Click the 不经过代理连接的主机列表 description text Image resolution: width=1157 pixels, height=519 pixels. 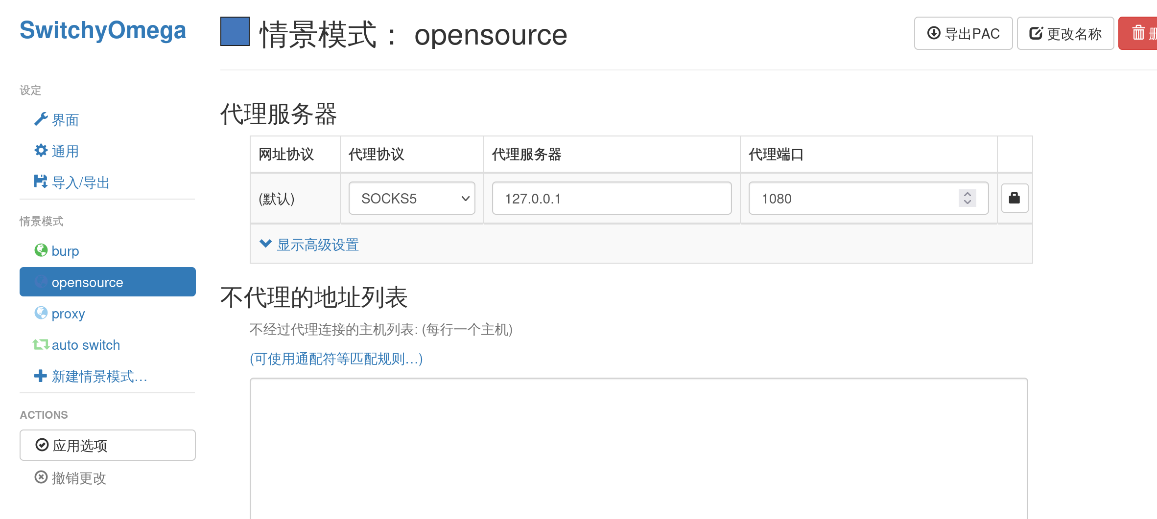[381, 329]
